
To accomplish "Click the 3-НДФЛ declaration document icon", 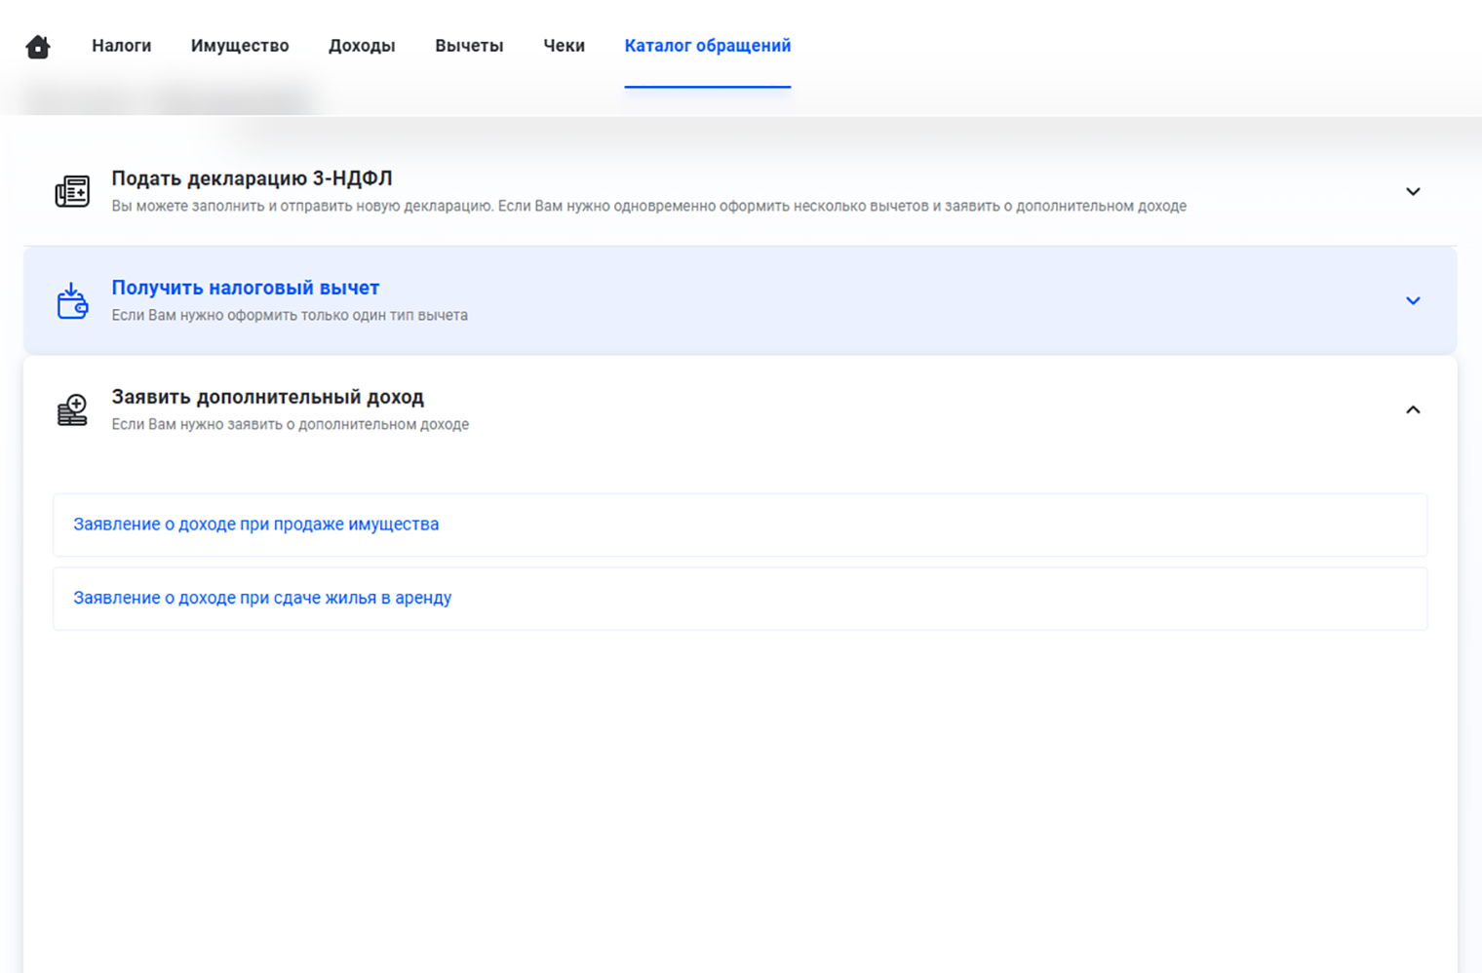I will click(72, 191).
